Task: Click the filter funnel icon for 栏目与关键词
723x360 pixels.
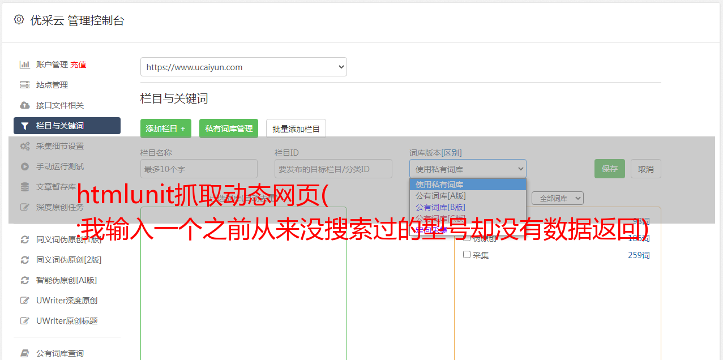Action: pos(25,126)
